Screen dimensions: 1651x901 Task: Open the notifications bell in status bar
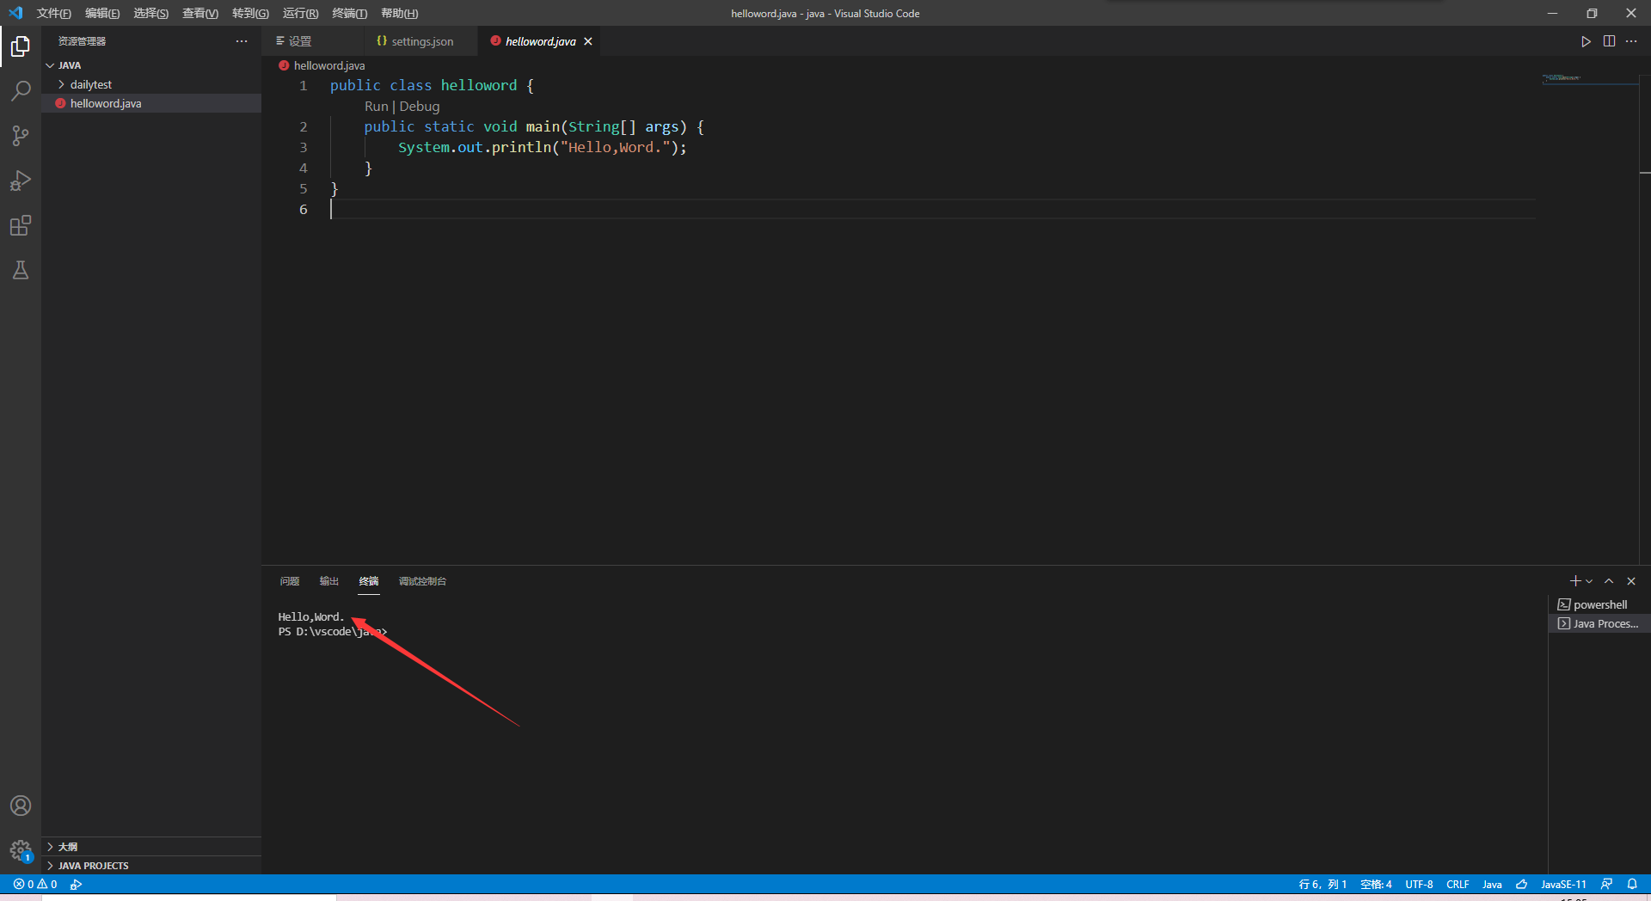click(x=1632, y=884)
